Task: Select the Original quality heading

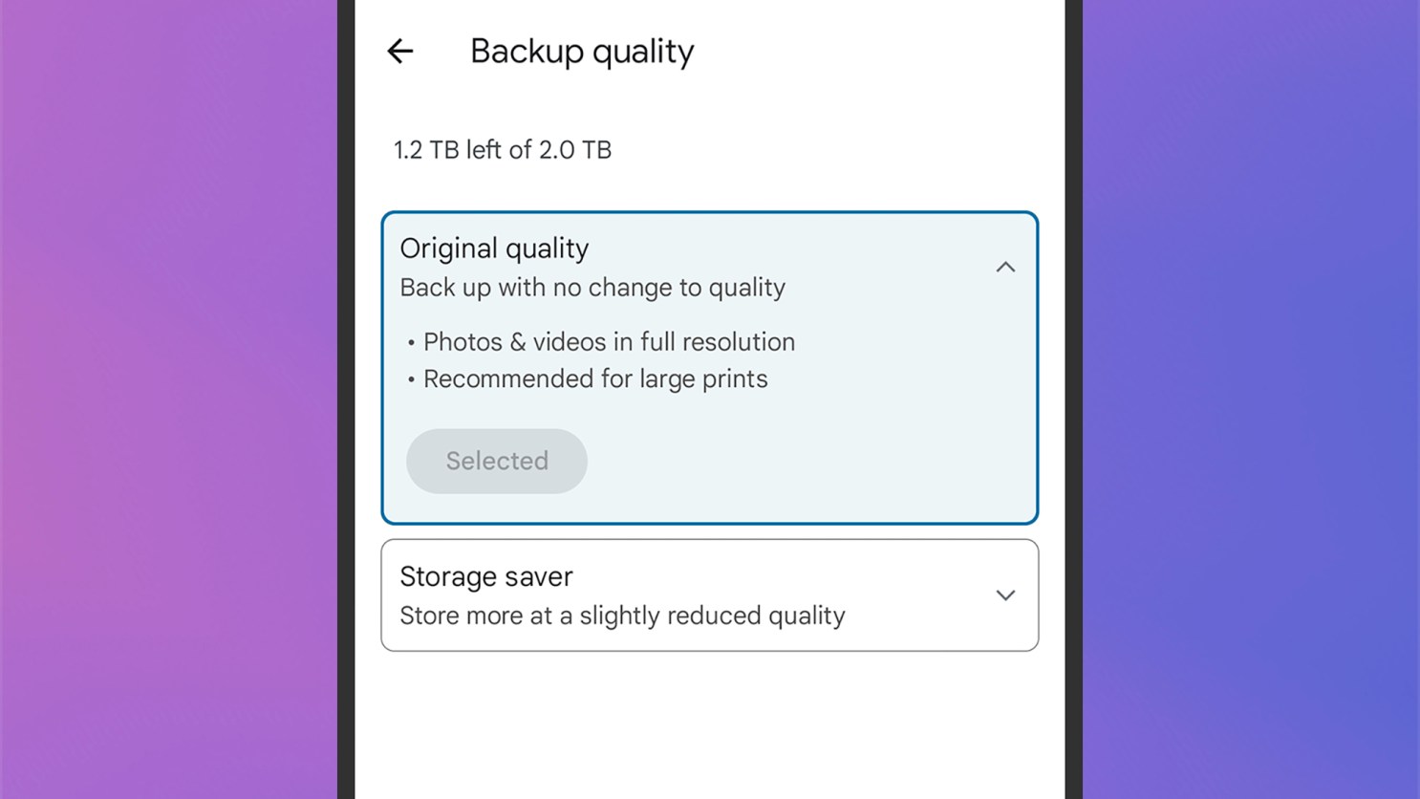Action: pyautogui.click(x=494, y=248)
